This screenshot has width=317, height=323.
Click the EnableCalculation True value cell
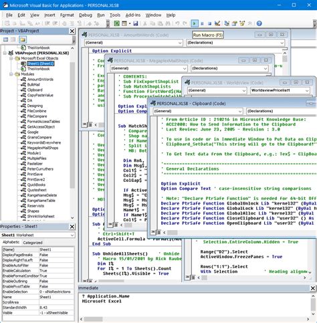click(x=56, y=271)
